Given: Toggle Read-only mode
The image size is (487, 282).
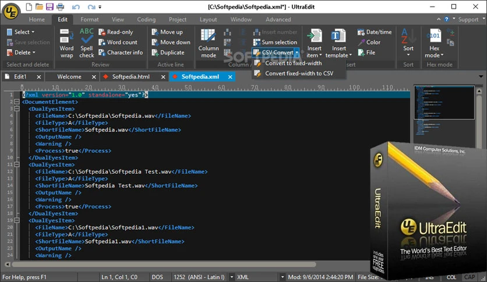Looking at the screenshot, I should click(x=116, y=32).
